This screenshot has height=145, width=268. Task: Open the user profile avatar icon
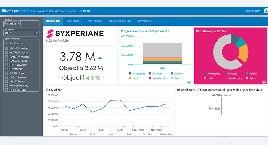click(x=266, y=11)
